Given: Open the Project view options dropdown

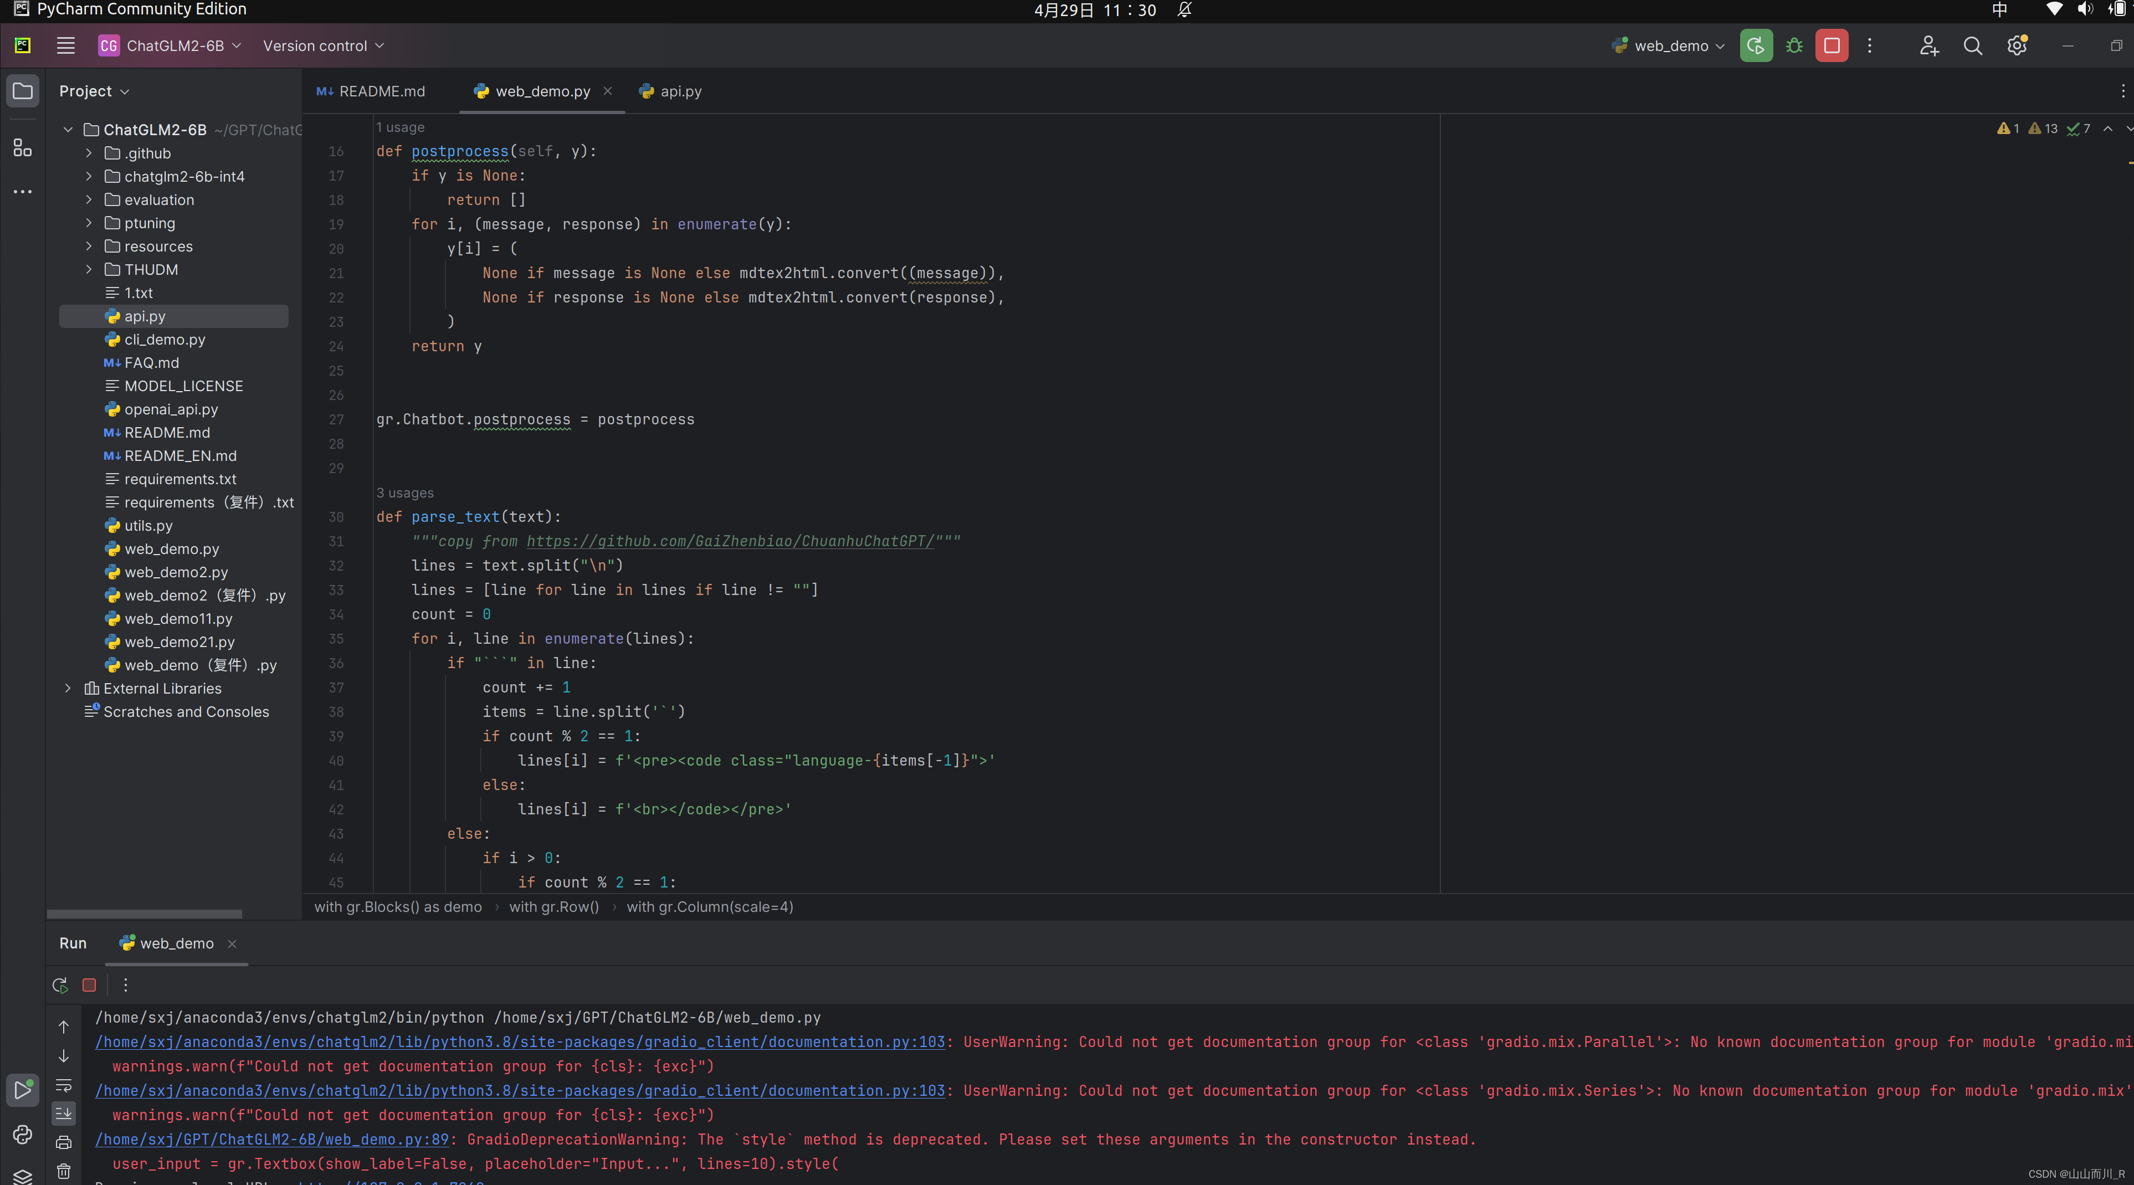Looking at the screenshot, I should (94, 91).
